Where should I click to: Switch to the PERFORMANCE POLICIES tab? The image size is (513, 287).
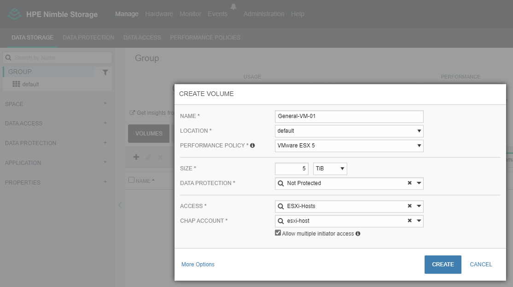click(x=205, y=38)
